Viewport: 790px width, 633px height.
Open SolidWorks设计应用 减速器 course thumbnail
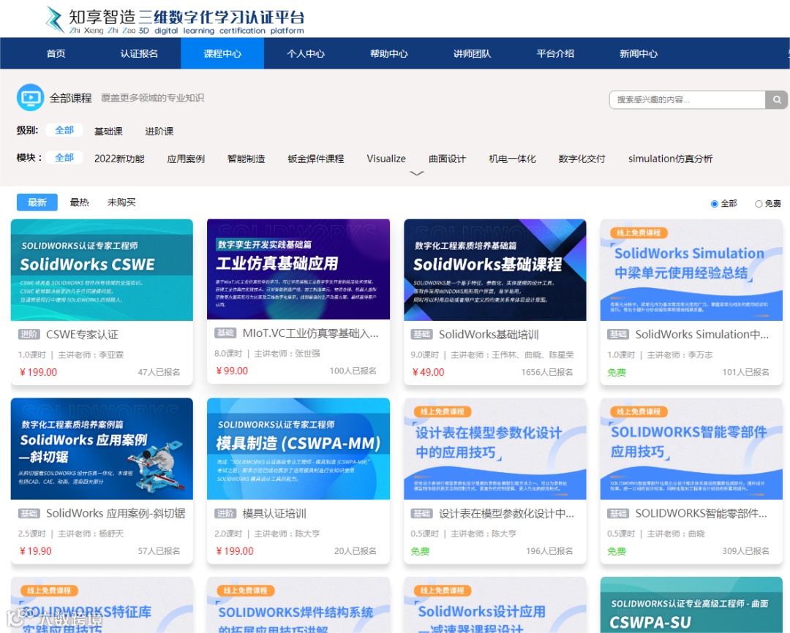[494, 604]
